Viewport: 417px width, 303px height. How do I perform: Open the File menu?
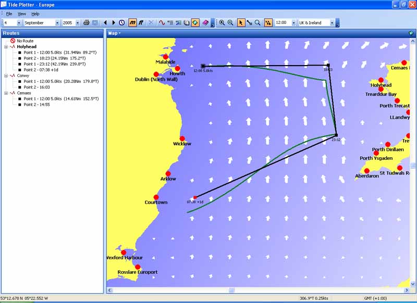pyautogui.click(x=9, y=14)
